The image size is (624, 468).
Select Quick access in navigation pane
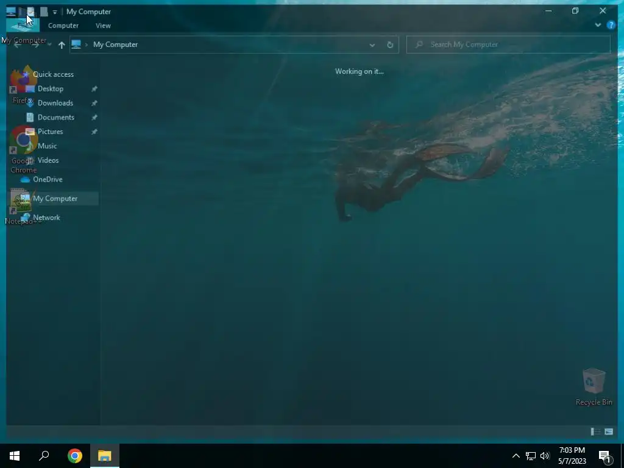point(54,74)
